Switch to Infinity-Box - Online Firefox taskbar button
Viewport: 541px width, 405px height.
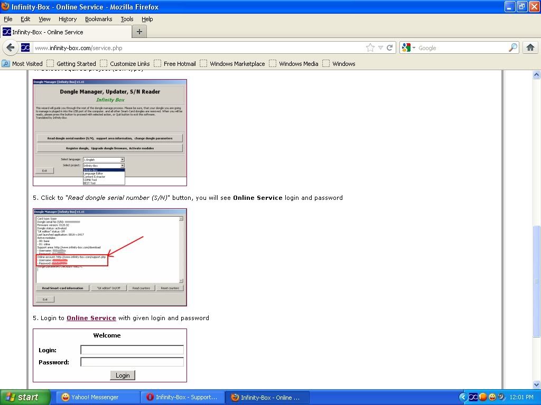tap(267, 397)
